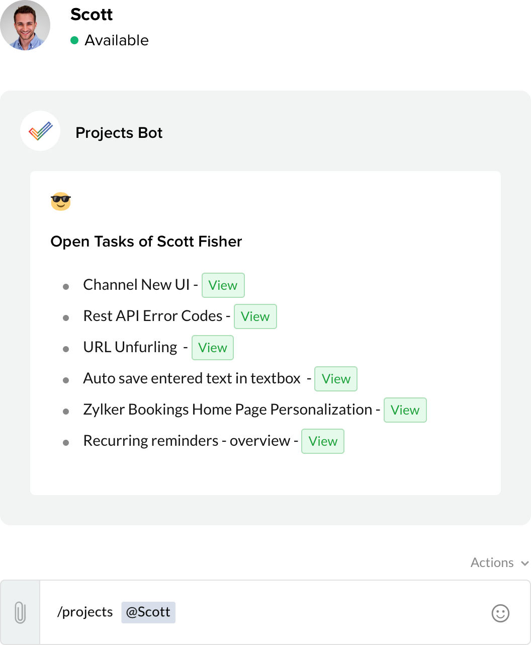Click the green Available status dot
The image size is (531, 645).
(x=74, y=40)
